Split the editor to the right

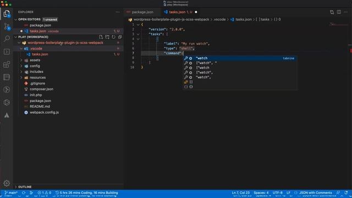pyautogui.click(x=339, y=12)
